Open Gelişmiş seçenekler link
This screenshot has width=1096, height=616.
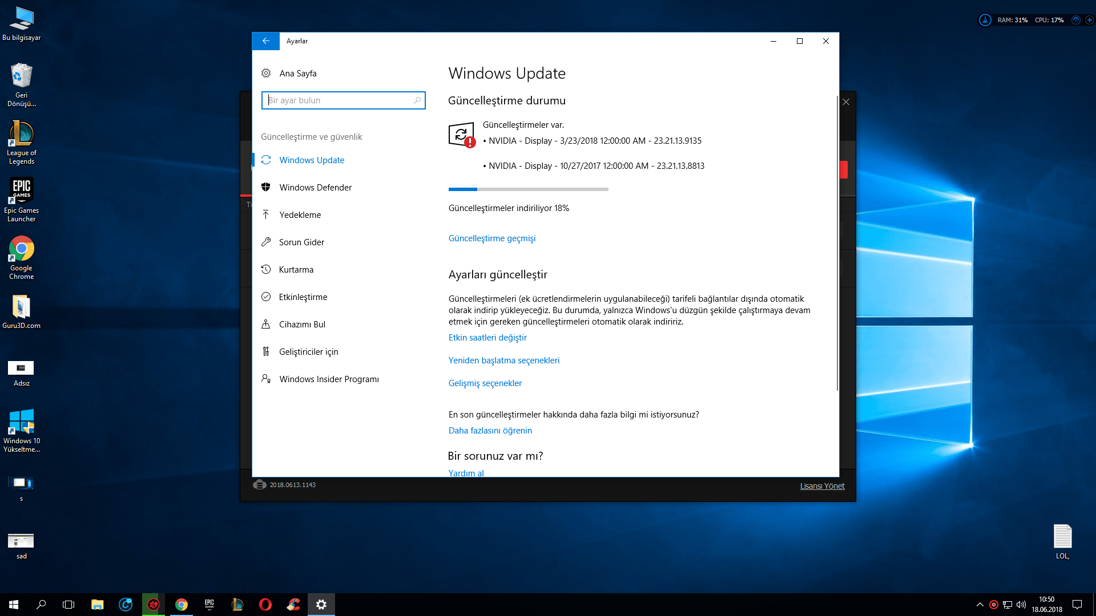point(485,383)
